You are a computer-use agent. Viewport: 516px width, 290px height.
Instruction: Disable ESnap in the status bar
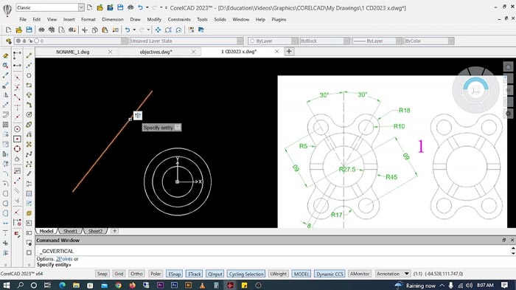pos(175,274)
